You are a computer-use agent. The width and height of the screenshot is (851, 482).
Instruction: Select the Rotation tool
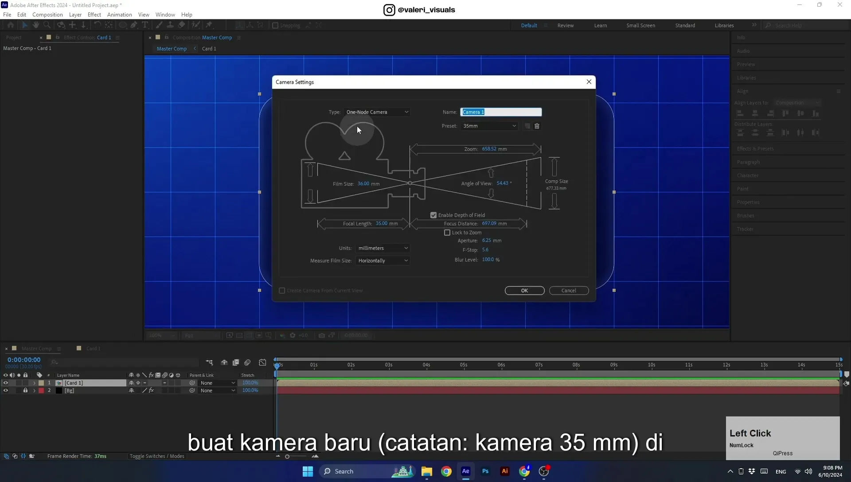98,25
